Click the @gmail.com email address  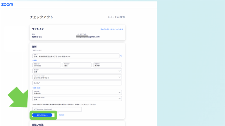(x=88, y=37)
